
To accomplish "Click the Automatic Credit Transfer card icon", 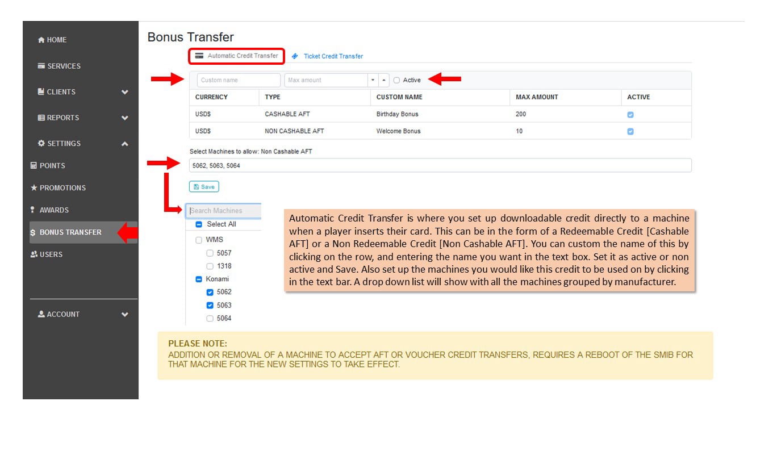I will tap(199, 56).
